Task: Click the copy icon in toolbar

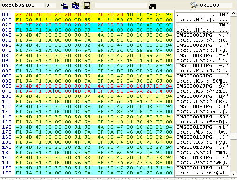Action: [x=64, y=6]
